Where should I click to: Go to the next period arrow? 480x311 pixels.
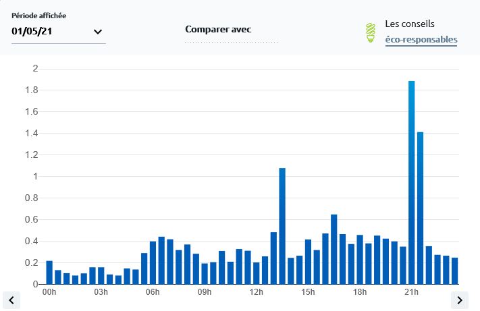pyautogui.click(x=459, y=300)
